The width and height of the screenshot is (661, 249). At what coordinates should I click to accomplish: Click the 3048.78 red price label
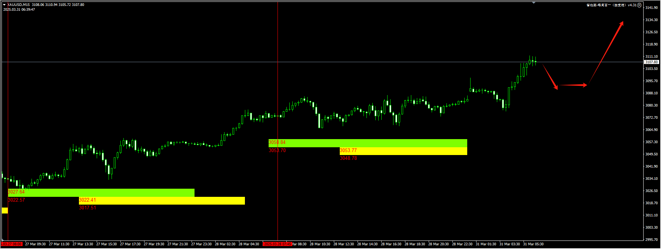point(348,158)
